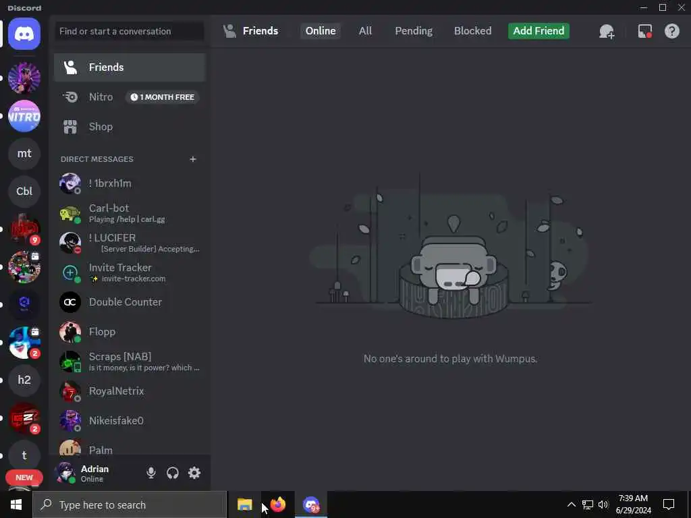This screenshot has width=691, height=518.
Task: Open the Inbox icon in header
Action: point(644,31)
